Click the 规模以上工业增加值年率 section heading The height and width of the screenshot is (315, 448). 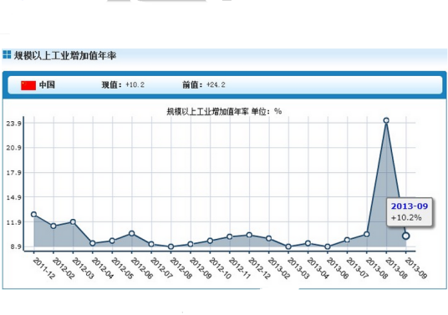65,55
